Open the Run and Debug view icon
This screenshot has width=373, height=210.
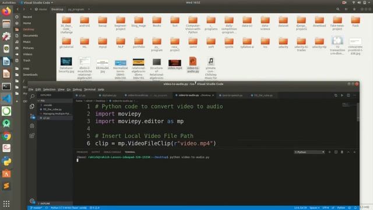click(32, 126)
